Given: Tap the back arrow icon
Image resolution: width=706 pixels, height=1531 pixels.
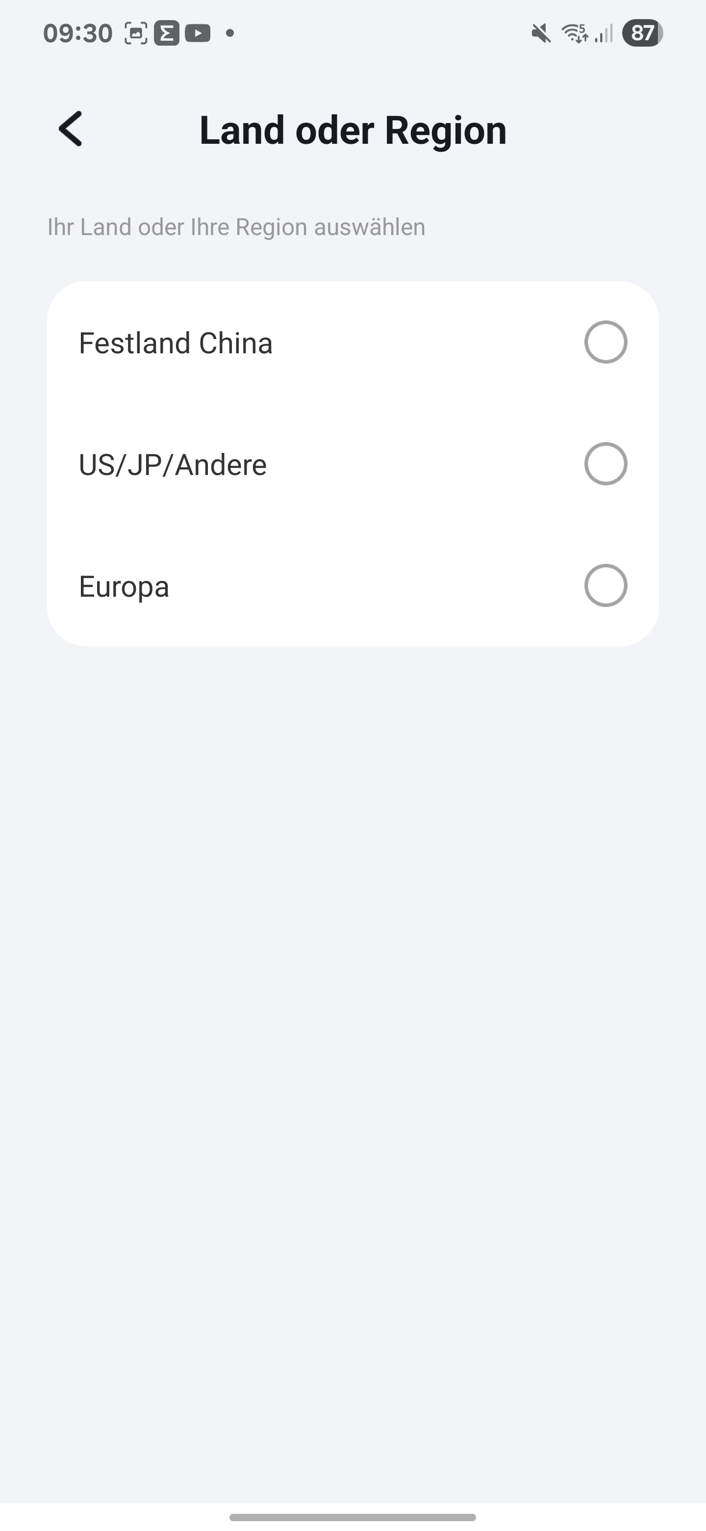Looking at the screenshot, I should (x=71, y=129).
